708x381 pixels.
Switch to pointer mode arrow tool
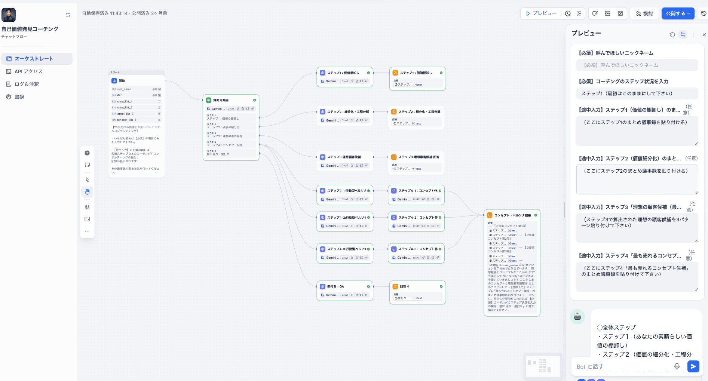click(87, 180)
